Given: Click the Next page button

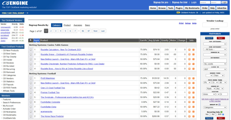Looking at the screenshot, I should point(95,31).
